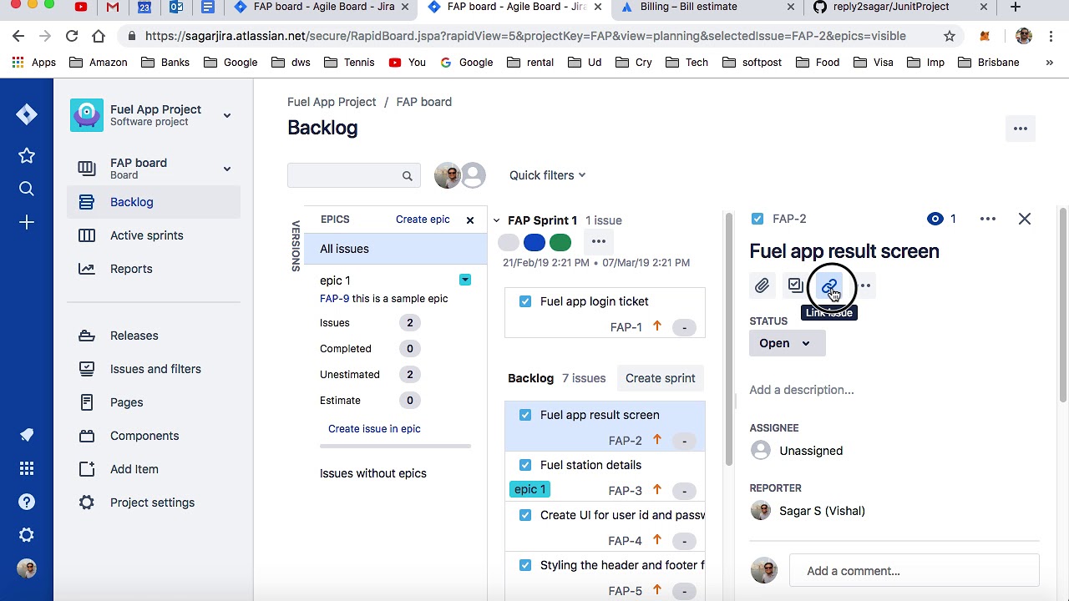
Task: Click the Styling the header checkbox
Action: pyautogui.click(x=525, y=565)
